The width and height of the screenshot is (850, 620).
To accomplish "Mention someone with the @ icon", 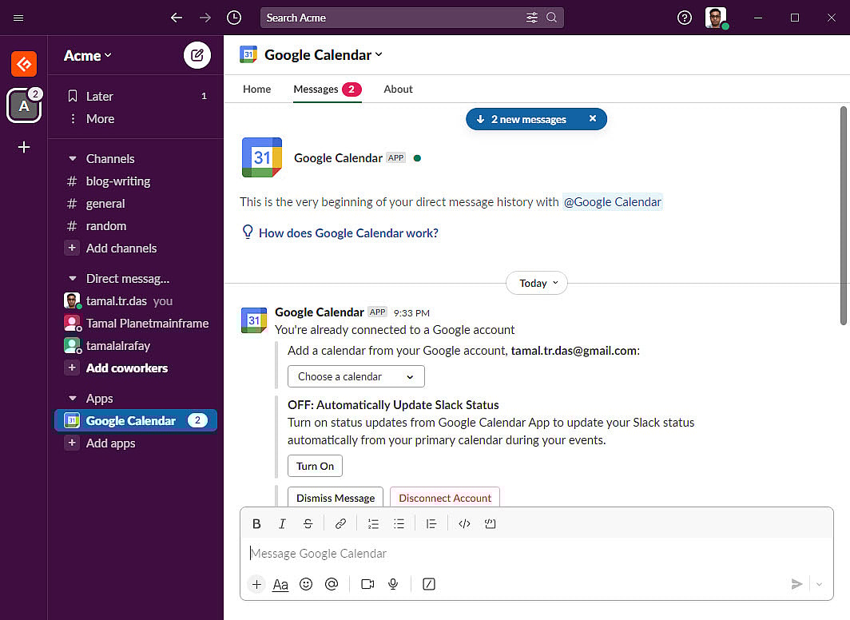I will [x=332, y=584].
